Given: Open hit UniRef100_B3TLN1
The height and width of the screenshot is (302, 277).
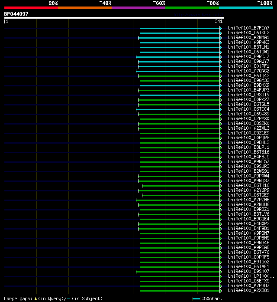Looking at the screenshot, I should click(x=248, y=47).
